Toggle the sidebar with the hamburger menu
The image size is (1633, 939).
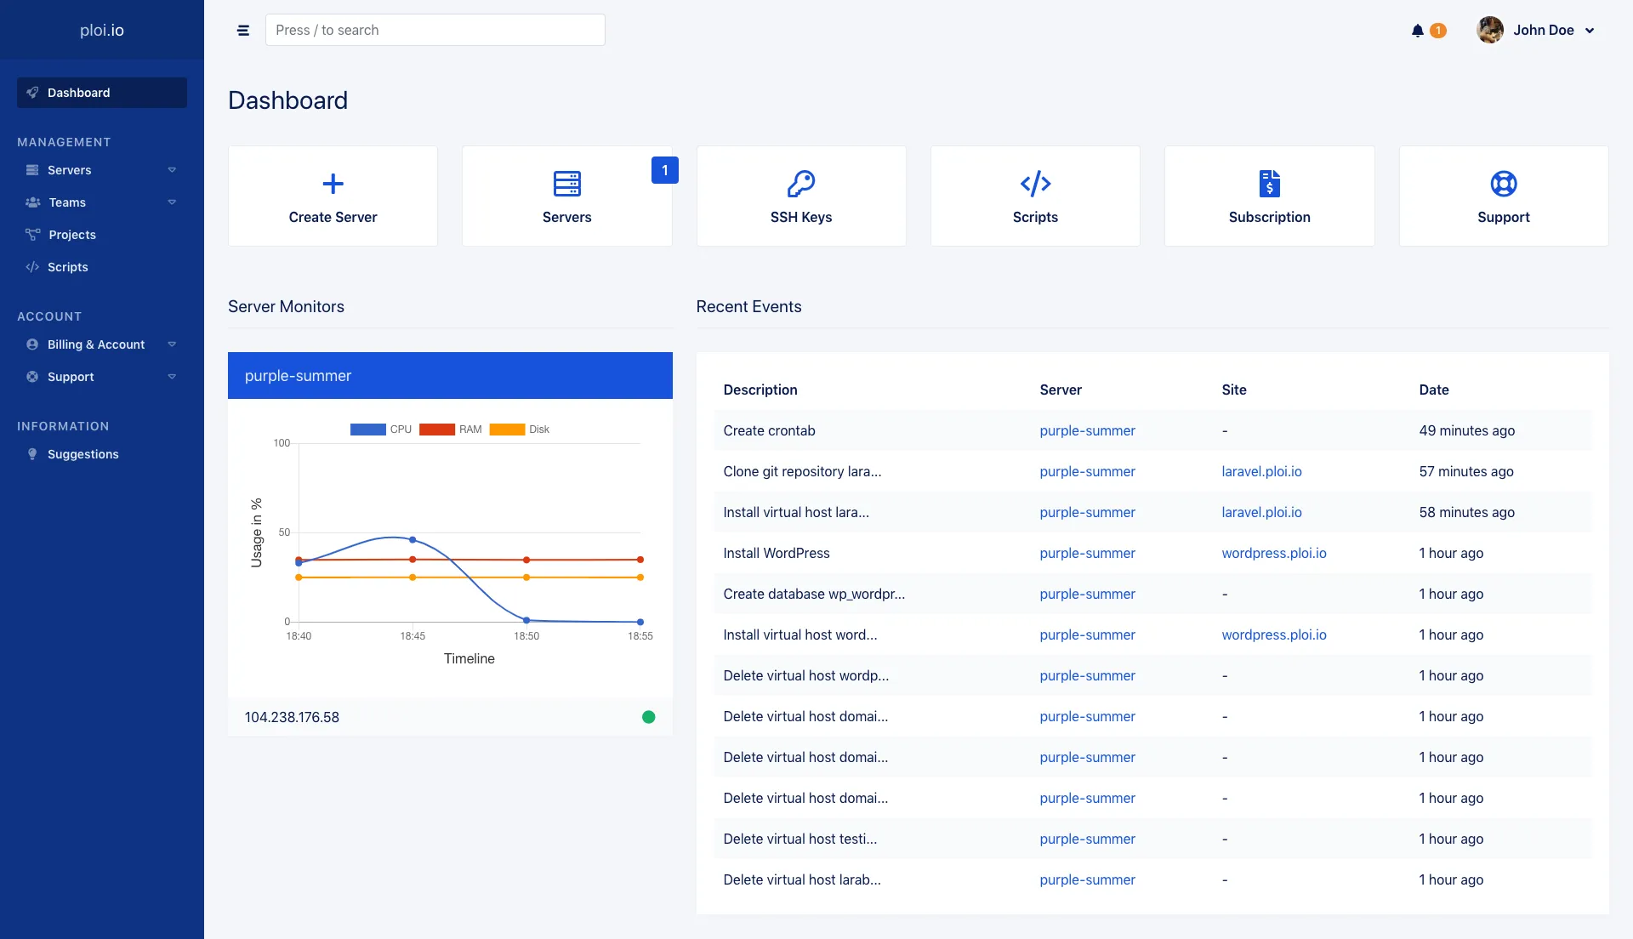(x=243, y=30)
